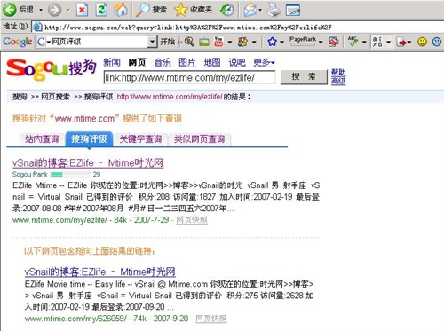This screenshot has height=331, width=444.
Task: Click the 搜索 search button
Action: tap(304, 77)
